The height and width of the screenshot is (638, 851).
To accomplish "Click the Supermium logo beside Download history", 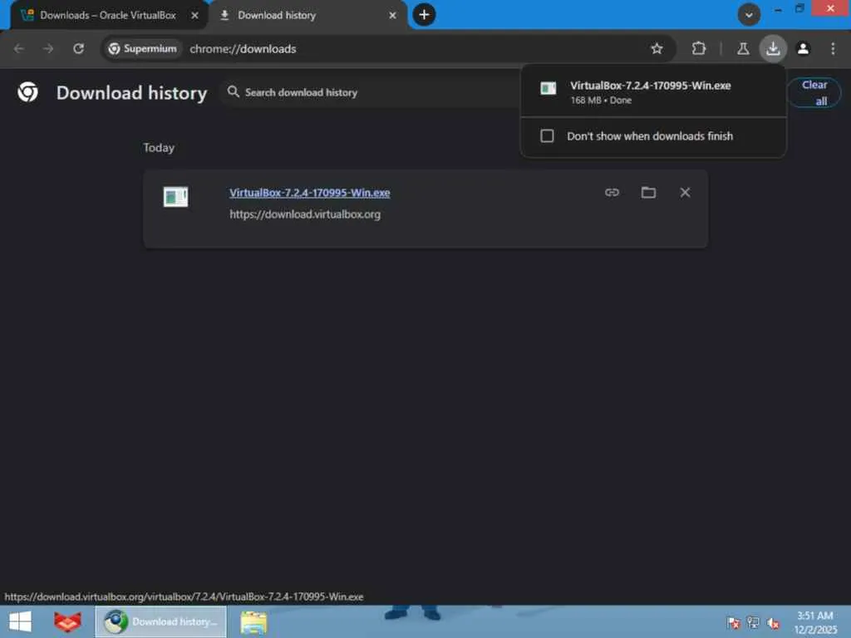I will 27,92.
